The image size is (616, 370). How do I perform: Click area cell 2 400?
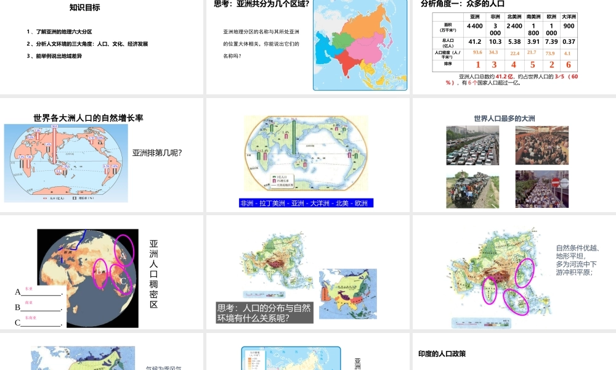[x=514, y=26]
